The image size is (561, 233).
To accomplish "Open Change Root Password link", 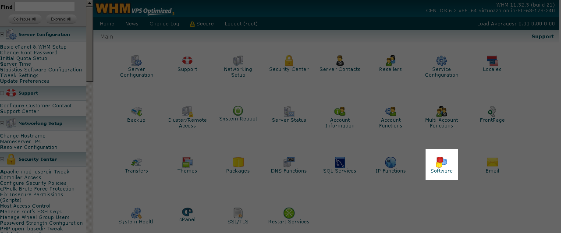I will (x=28, y=53).
